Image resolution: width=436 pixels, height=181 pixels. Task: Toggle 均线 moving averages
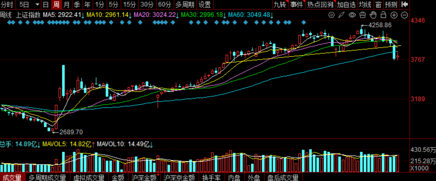click(365, 4)
